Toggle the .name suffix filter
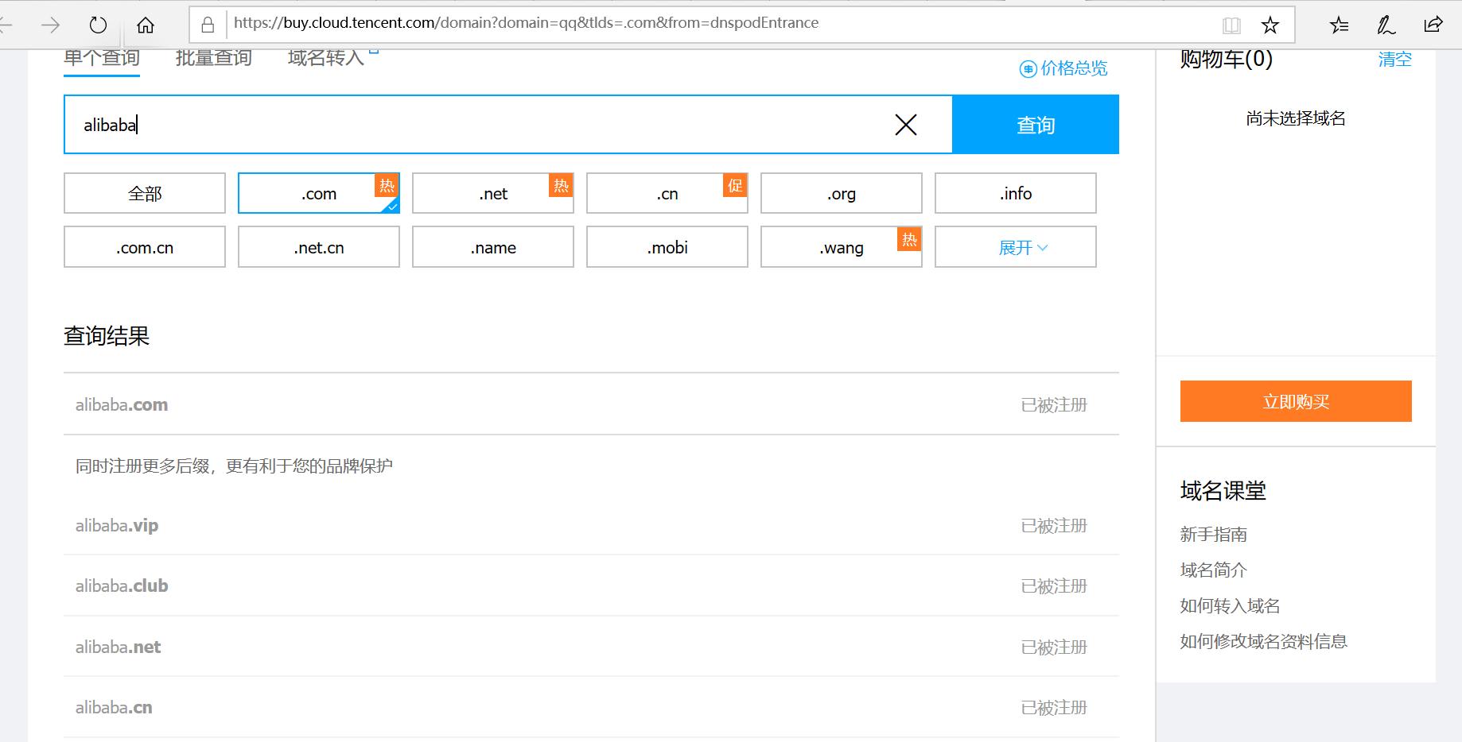Screen dimensions: 1462x742 [493, 247]
